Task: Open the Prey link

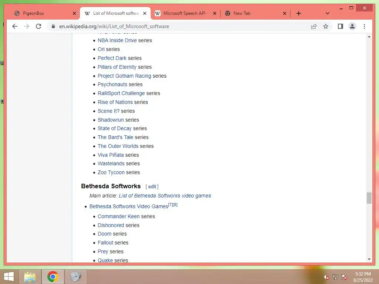Action: tap(103, 251)
